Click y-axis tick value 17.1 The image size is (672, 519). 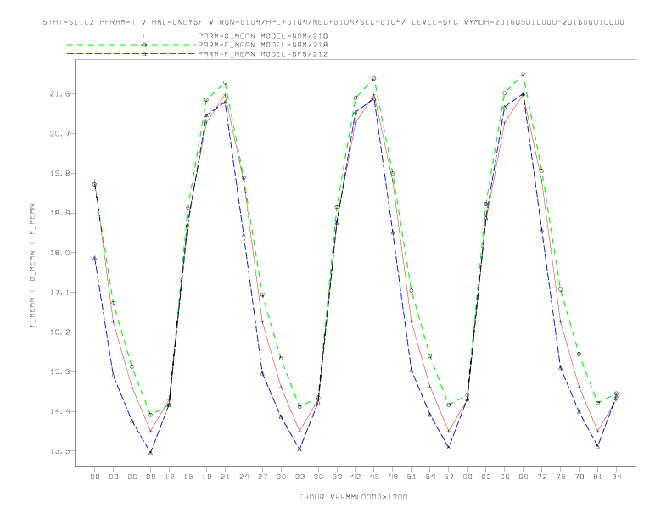click(x=60, y=293)
